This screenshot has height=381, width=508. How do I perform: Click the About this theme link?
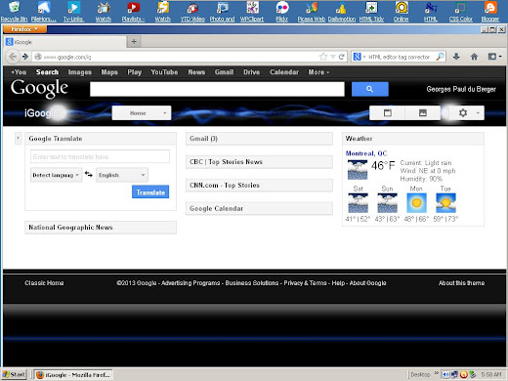coord(461,282)
